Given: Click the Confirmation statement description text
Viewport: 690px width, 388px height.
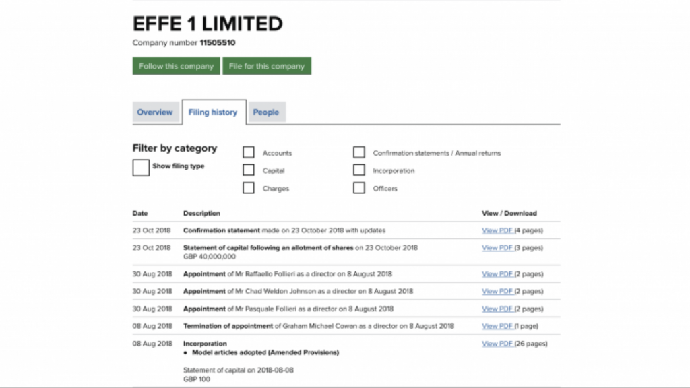Looking at the screenshot, I should point(284,230).
